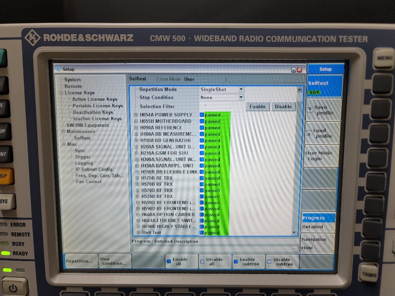Screen dimensions: 395x296
Task: Collapse the Misc tree node
Action: point(64,144)
